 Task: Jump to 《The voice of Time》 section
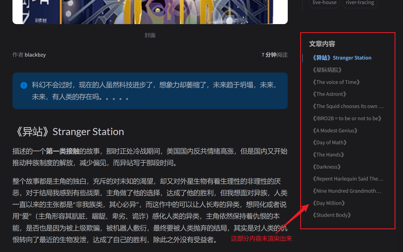click(336, 82)
